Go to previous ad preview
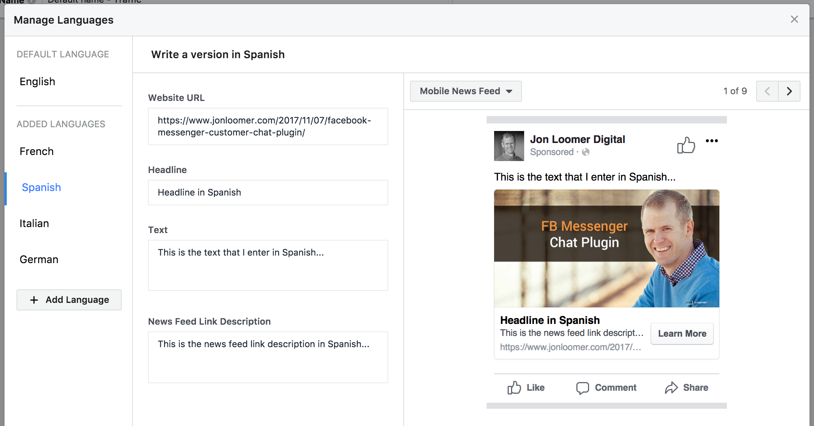The image size is (814, 426). point(767,91)
